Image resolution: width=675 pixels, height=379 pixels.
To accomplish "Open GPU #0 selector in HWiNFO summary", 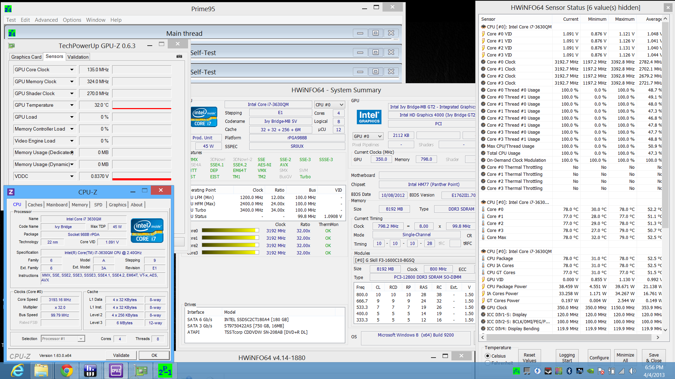I will point(368,136).
